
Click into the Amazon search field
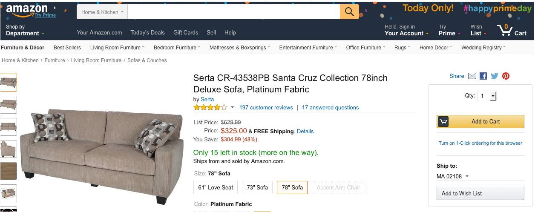click(x=233, y=12)
